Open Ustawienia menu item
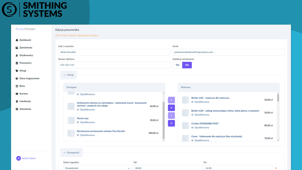302x170 pixels. [25, 109]
